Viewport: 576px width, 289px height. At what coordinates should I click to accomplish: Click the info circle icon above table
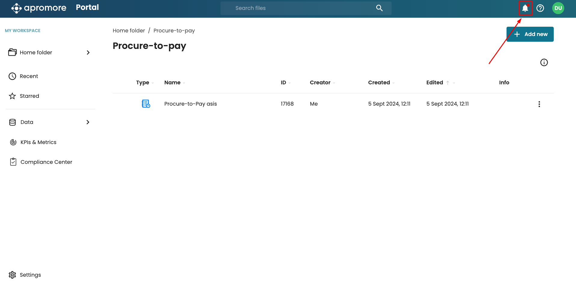544,62
